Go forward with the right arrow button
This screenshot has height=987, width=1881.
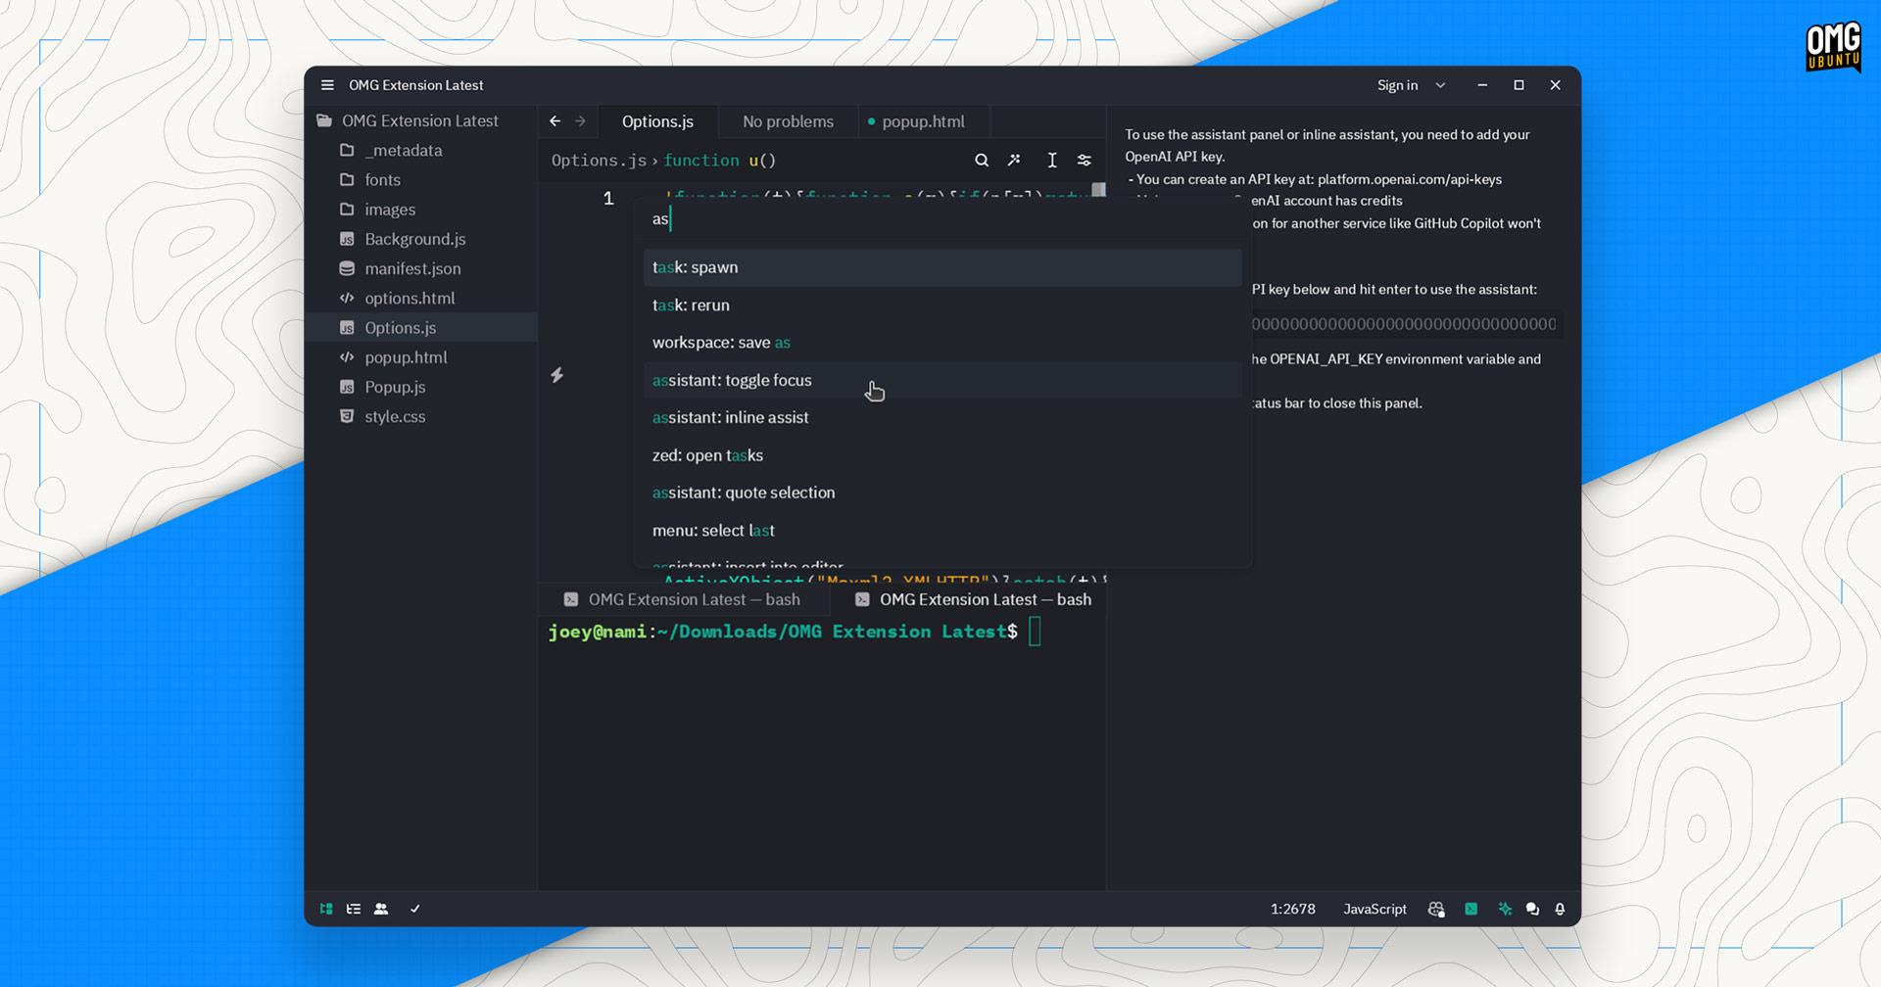tap(581, 121)
